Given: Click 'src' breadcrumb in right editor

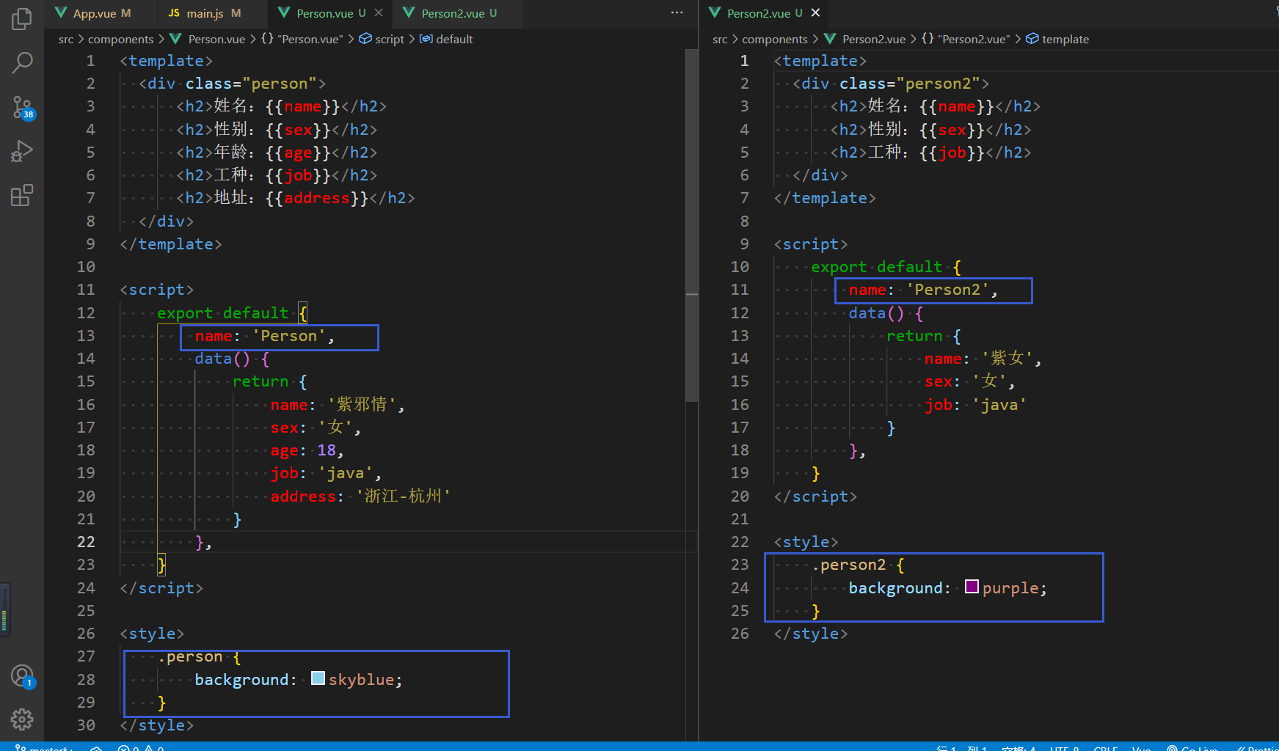Looking at the screenshot, I should pos(720,40).
